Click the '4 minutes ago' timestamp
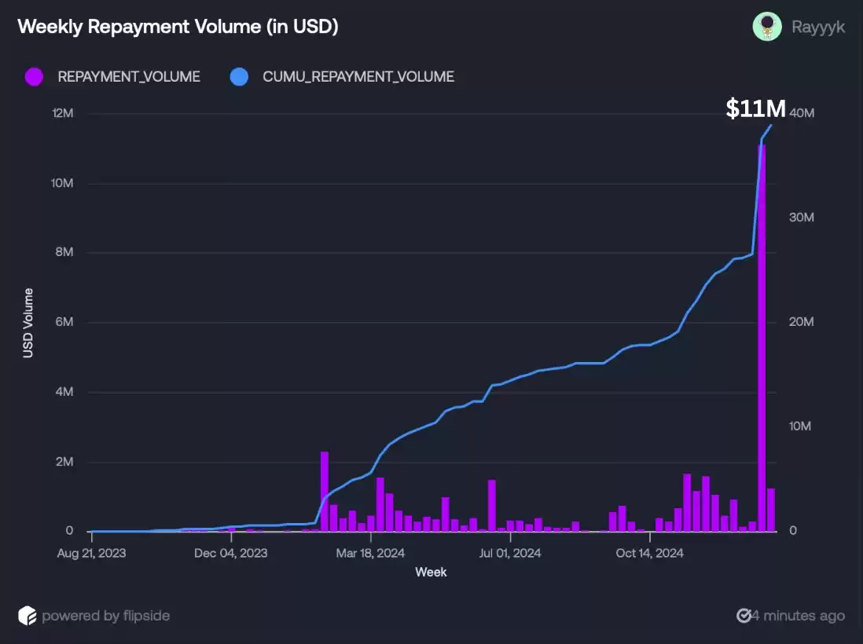863x644 pixels. 799,616
